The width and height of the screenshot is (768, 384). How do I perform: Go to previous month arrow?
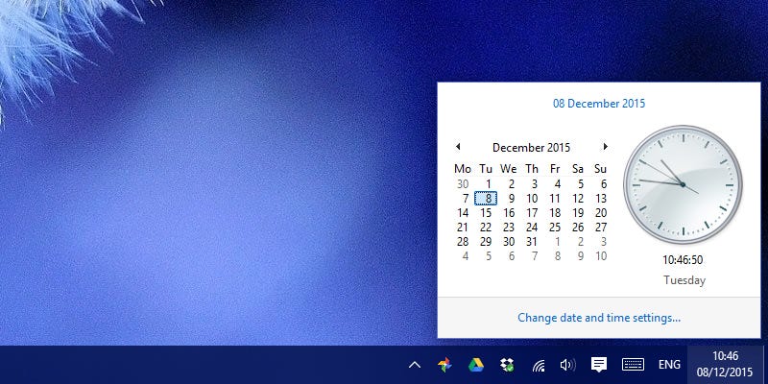tap(458, 147)
